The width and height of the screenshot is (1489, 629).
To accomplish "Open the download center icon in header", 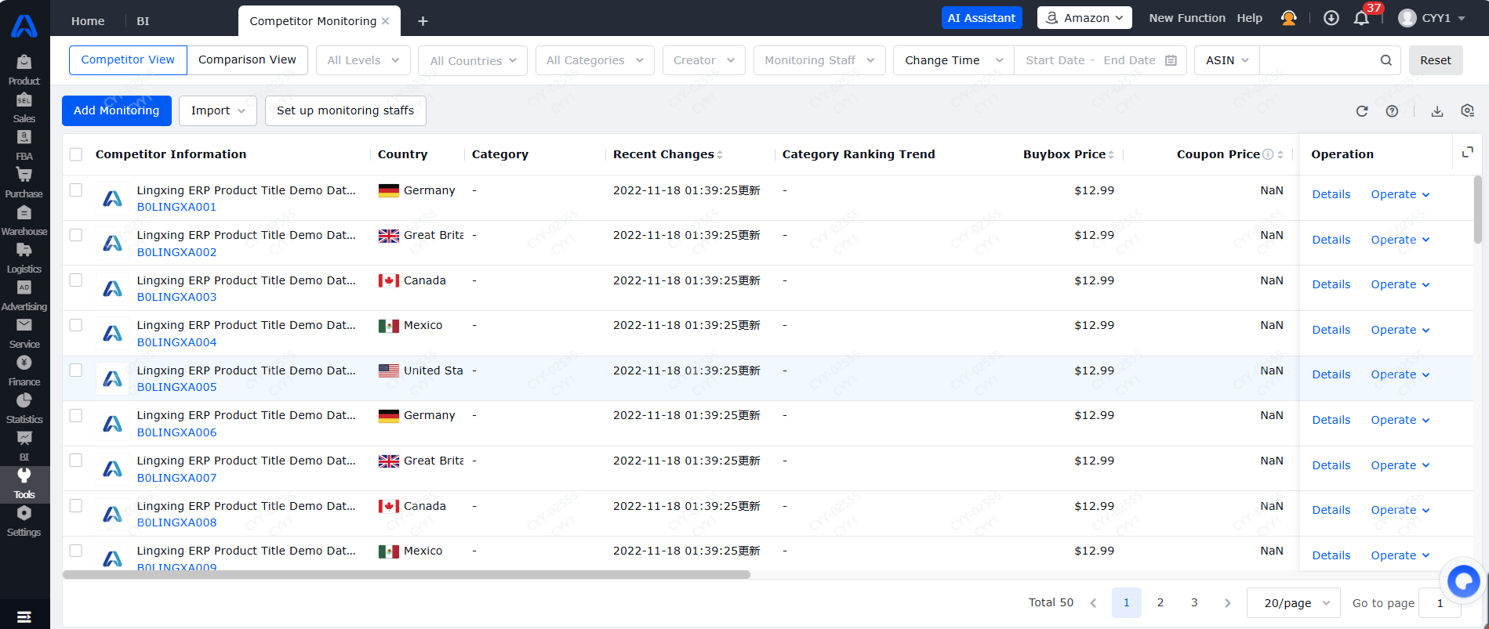I will [x=1331, y=18].
